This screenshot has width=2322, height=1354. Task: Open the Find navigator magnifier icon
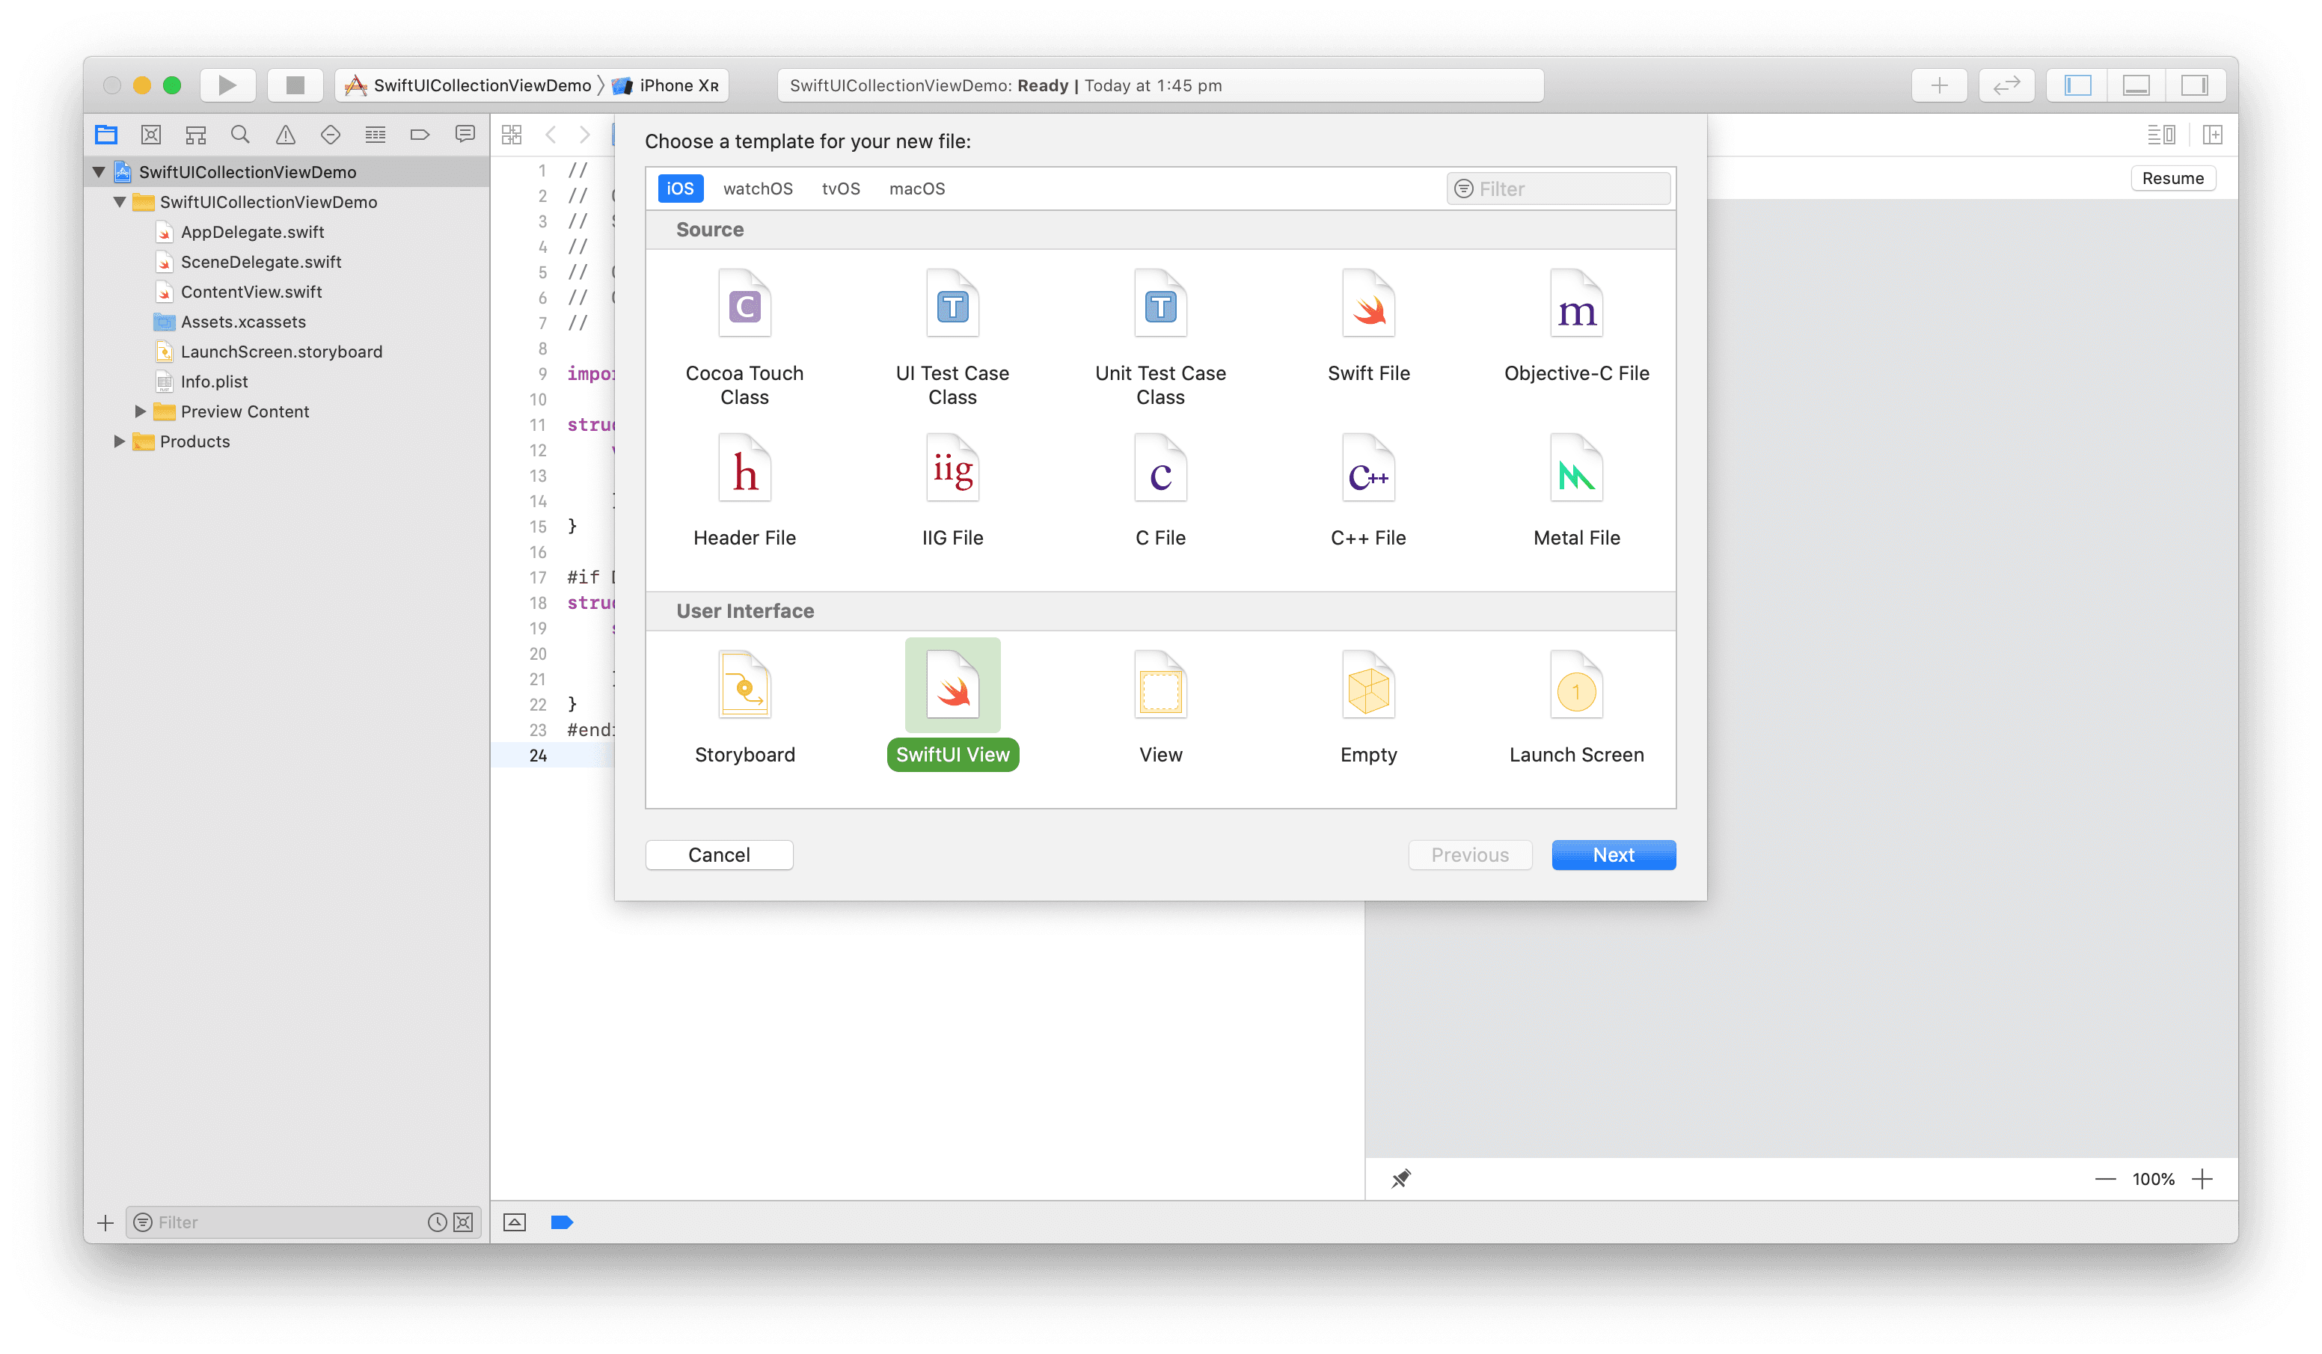[240, 135]
